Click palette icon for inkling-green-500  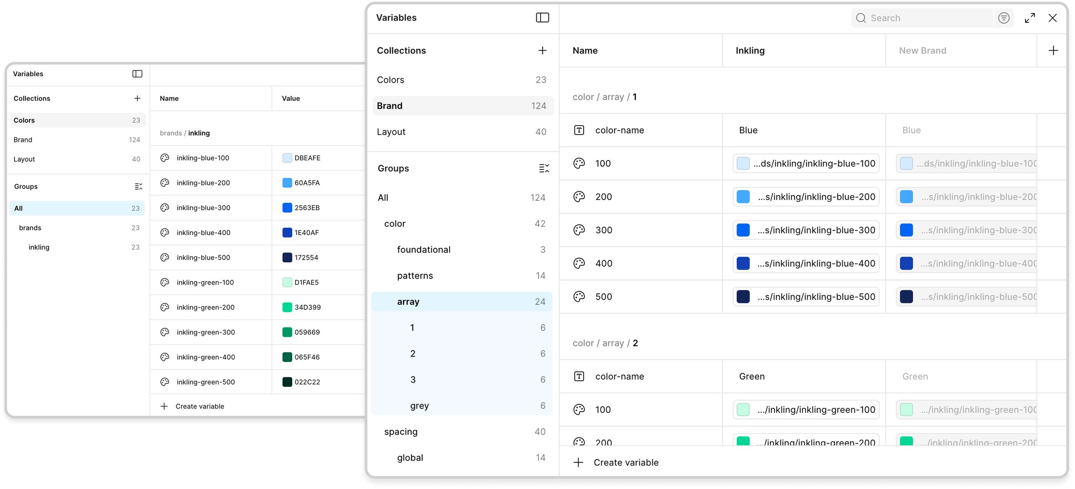pyautogui.click(x=165, y=382)
